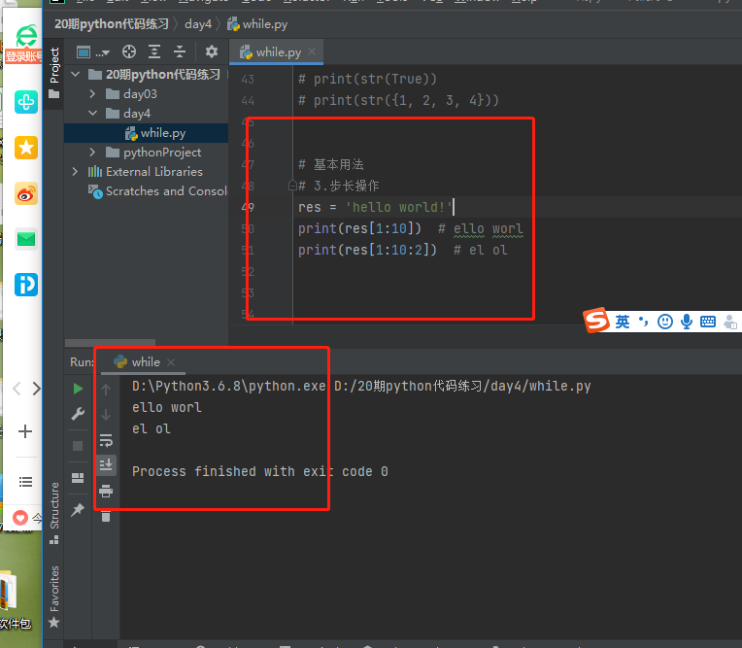The height and width of the screenshot is (648, 742).
Task: Click code line res = 'hello world!'
Action: point(376,207)
